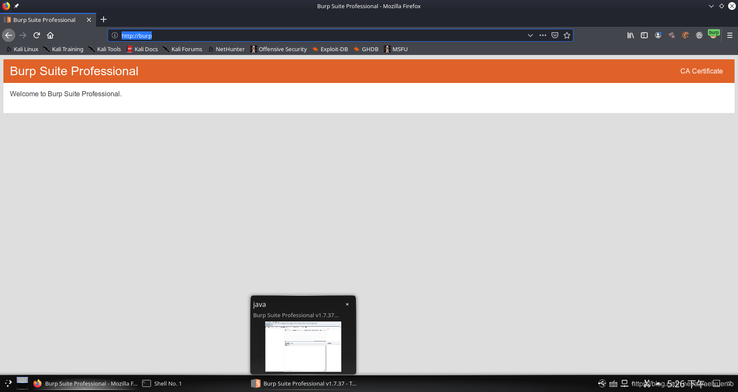Open the Kali Training bookmark
Image resolution: width=738 pixels, height=392 pixels.
pyautogui.click(x=64, y=49)
